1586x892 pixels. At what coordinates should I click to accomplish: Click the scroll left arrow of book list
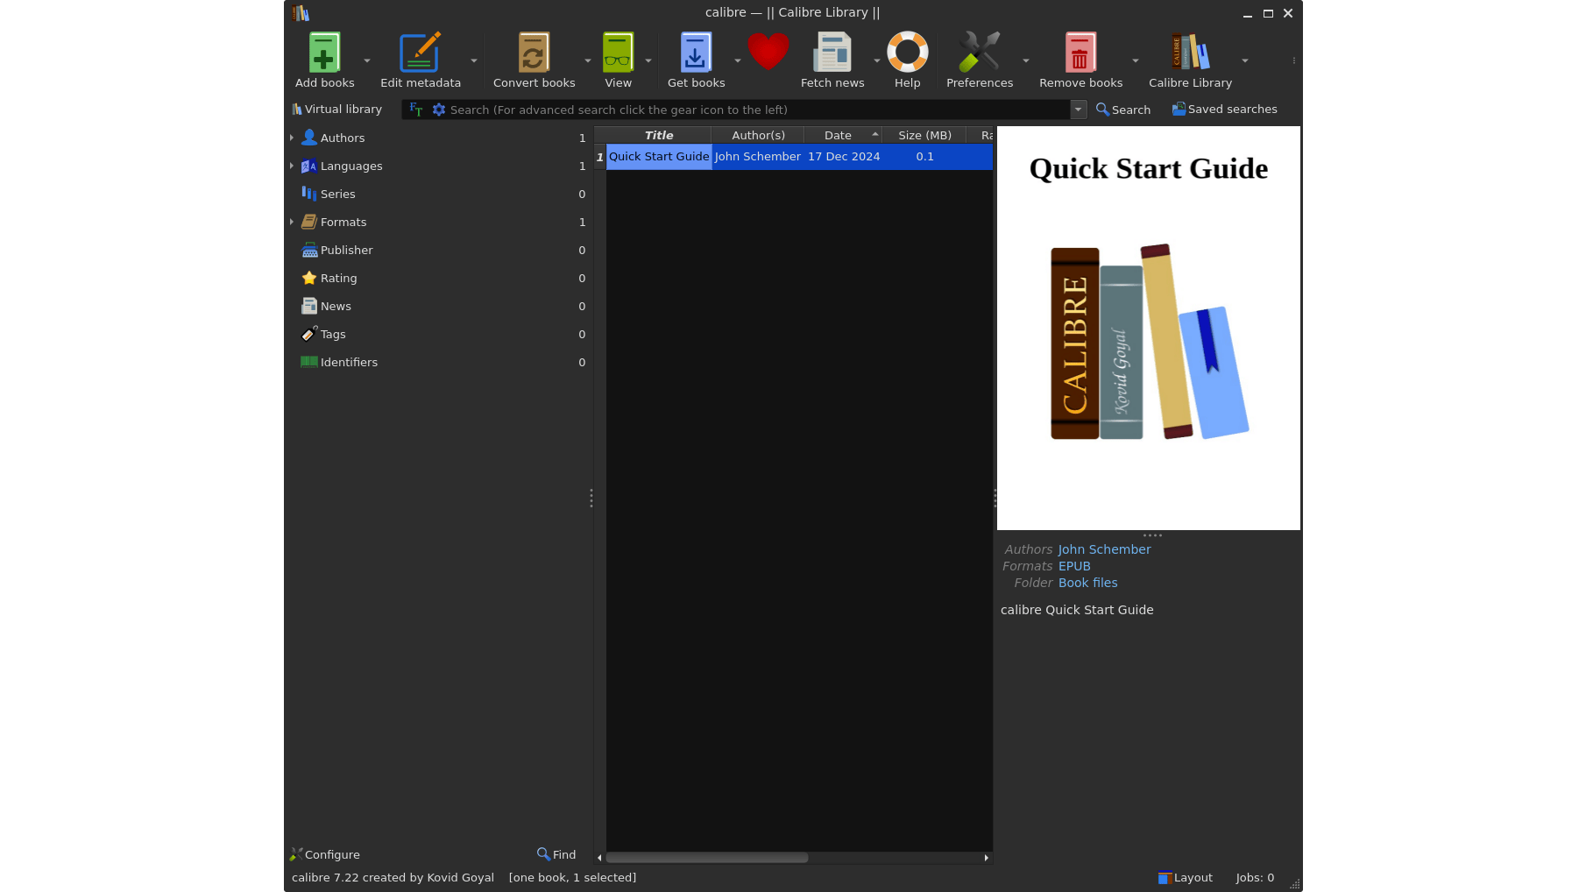click(599, 858)
